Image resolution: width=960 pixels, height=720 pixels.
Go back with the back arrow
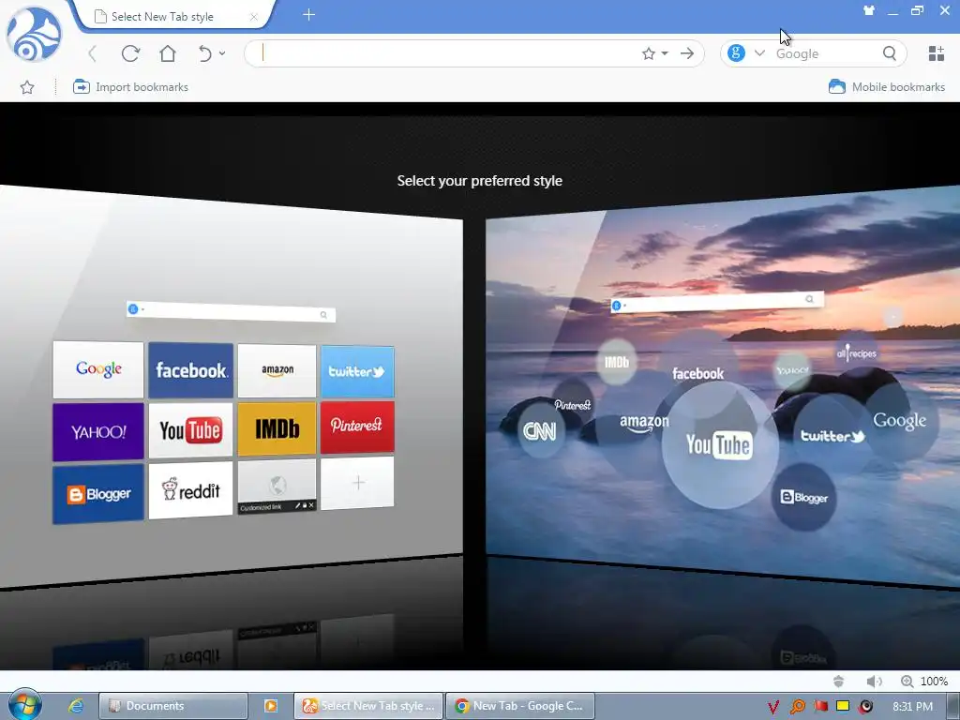[93, 53]
